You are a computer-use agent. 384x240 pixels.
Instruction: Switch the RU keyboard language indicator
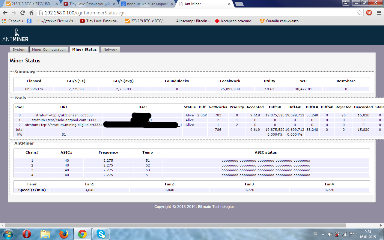click(x=315, y=233)
